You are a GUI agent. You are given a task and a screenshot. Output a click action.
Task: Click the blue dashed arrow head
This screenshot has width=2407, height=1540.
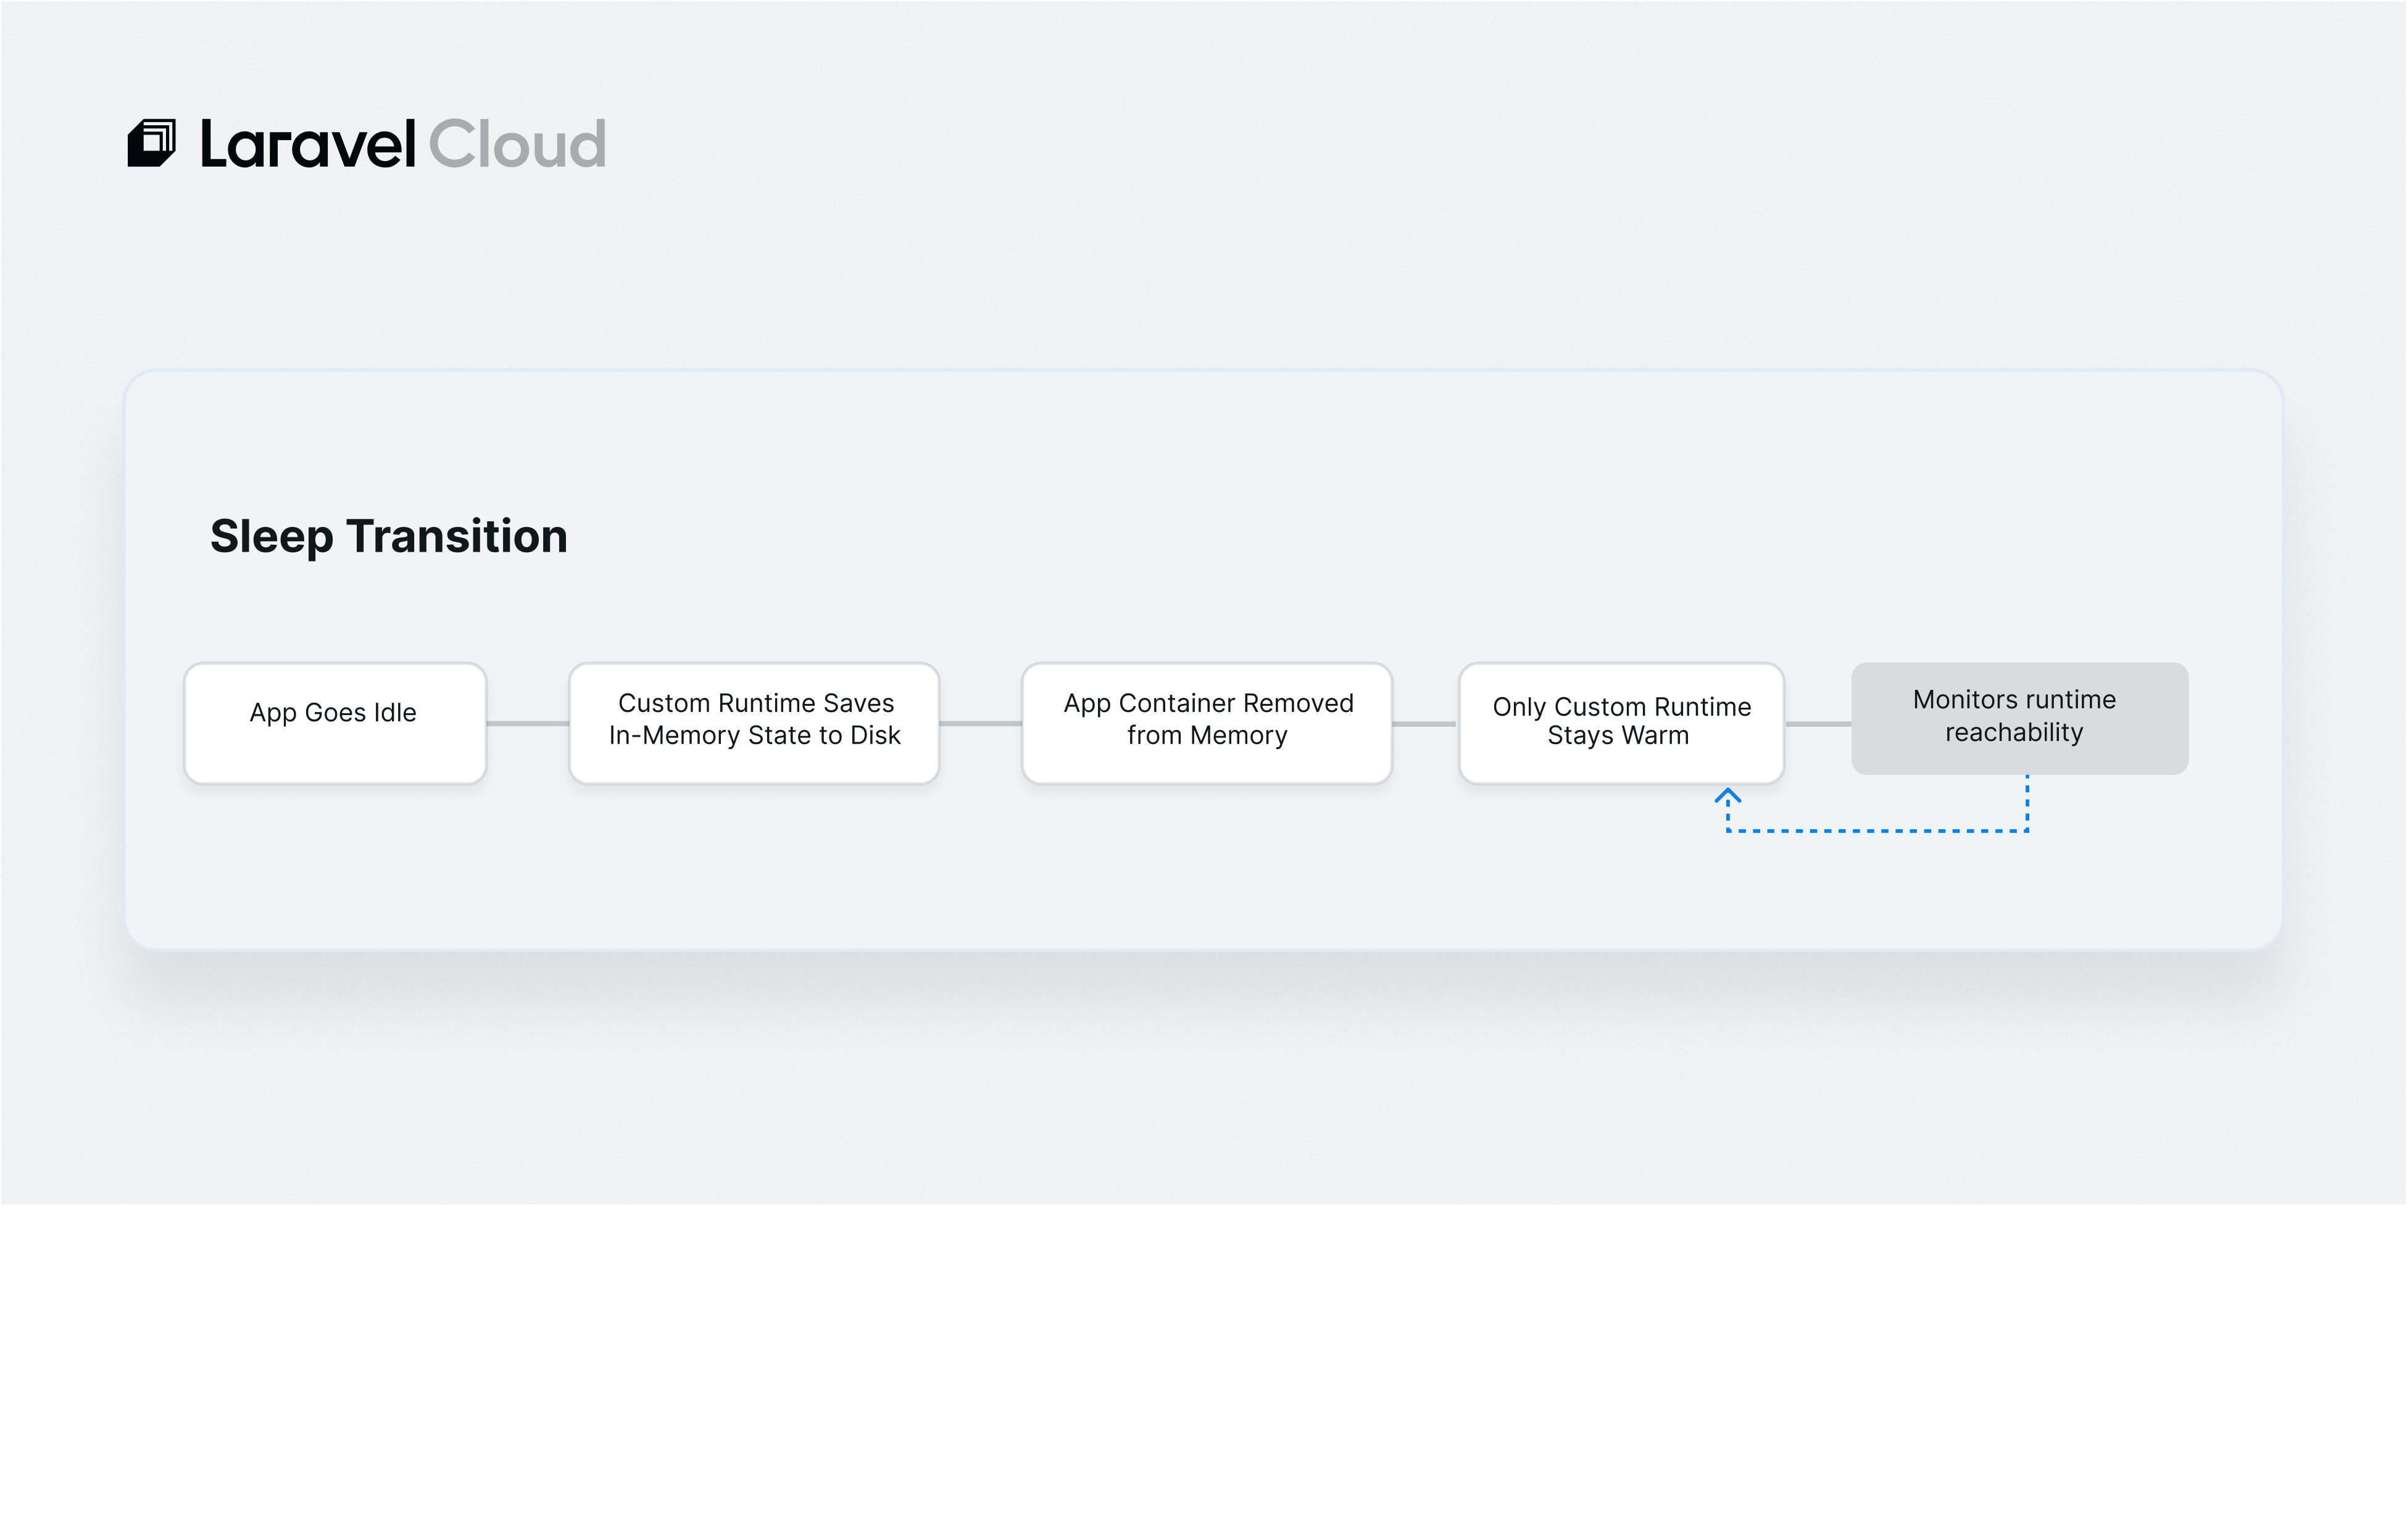[x=1727, y=796]
